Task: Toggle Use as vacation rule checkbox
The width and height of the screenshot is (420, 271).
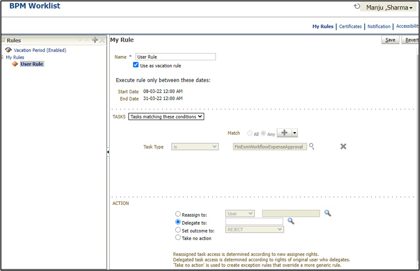Action: (136, 65)
